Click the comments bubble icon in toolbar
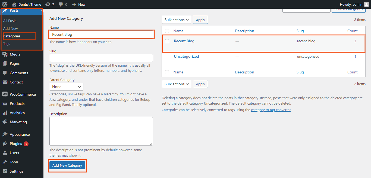This screenshot has height=178, width=371. (x=61, y=4)
